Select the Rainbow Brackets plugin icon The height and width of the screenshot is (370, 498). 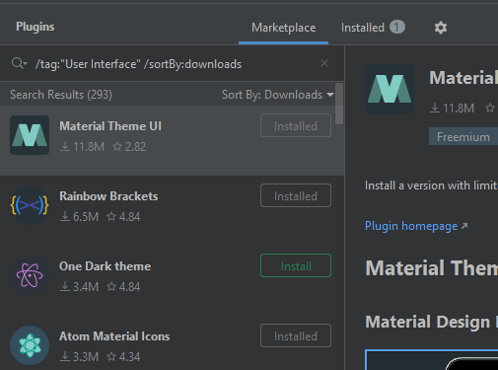(30, 205)
